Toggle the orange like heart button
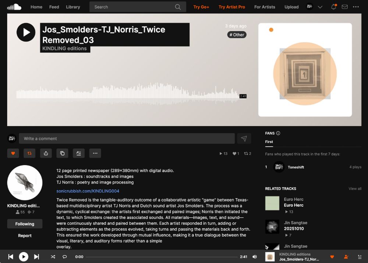 [x=13, y=153]
